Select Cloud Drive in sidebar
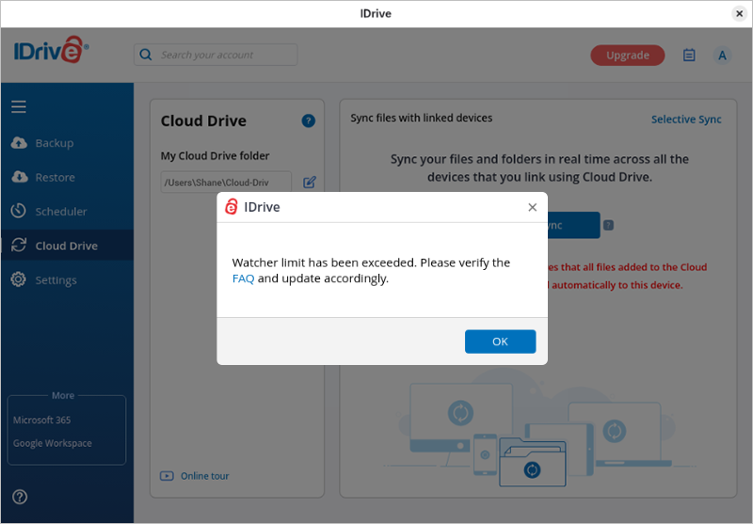Viewport: 753px width, 524px height. coord(66,246)
